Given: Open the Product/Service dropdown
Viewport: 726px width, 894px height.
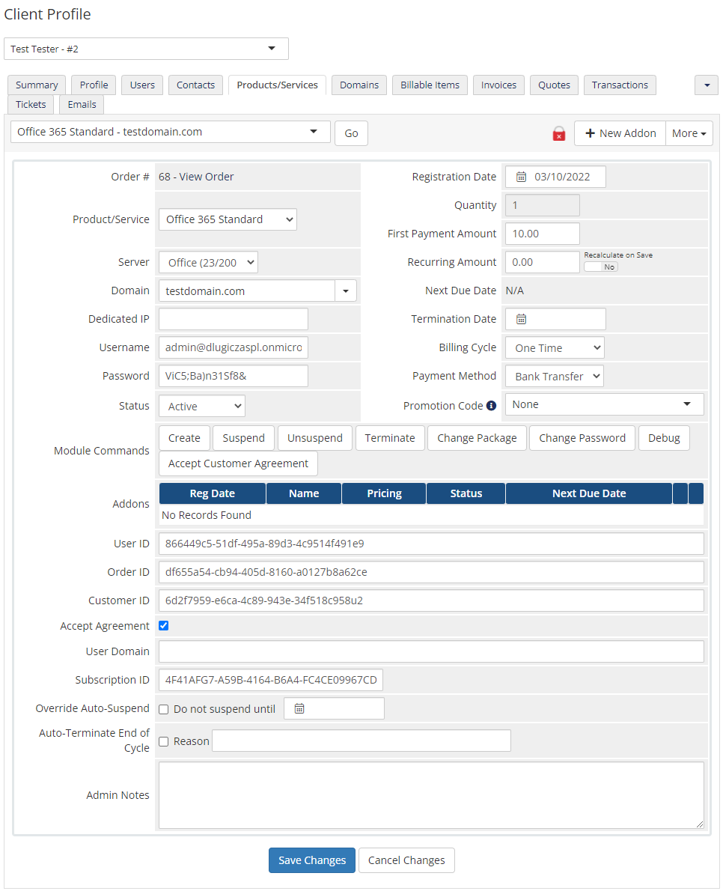Looking at the screenshot, I should tap(228, 219).
